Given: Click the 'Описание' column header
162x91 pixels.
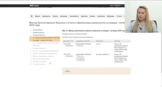Looking at the screenshot, I should (117, 41).
